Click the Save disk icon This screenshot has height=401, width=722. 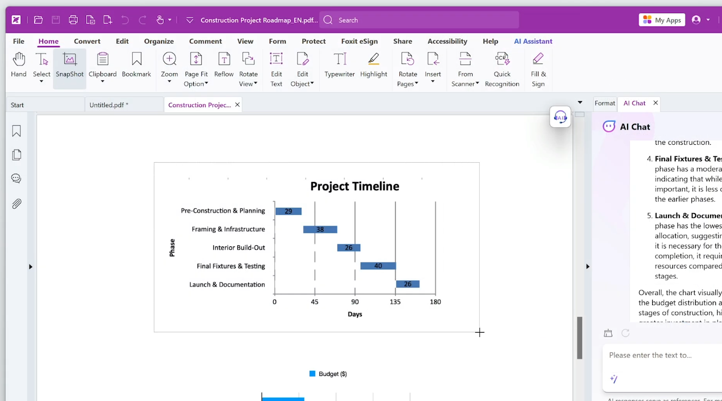56,20
